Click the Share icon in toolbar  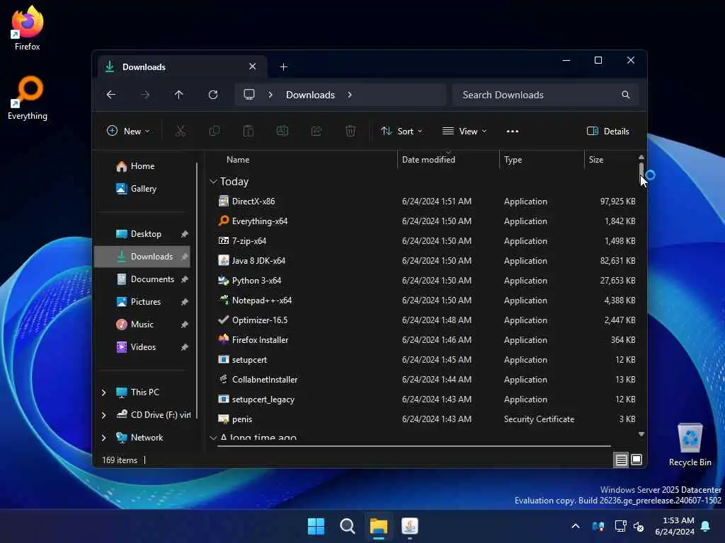click(316, 131)
